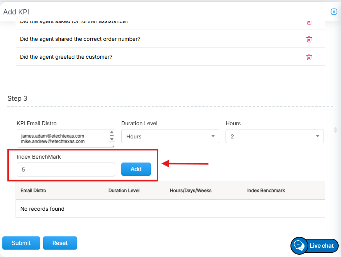This screenshot has height=257, width=341.
Task: Click the Index Benchmark column header
Action: [266, 191]
